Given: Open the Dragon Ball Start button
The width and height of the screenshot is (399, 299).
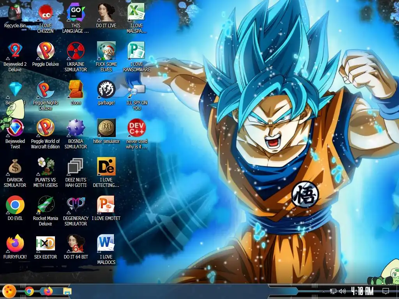Looking at the screenshot, I should click(x=9, y=291).
